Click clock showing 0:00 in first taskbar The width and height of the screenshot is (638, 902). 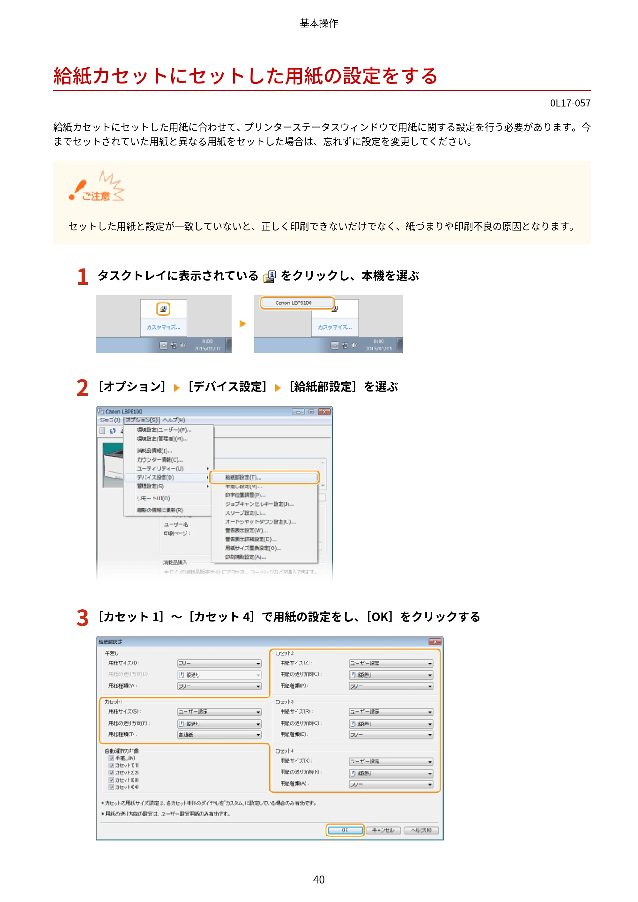(x=207, y=341)
